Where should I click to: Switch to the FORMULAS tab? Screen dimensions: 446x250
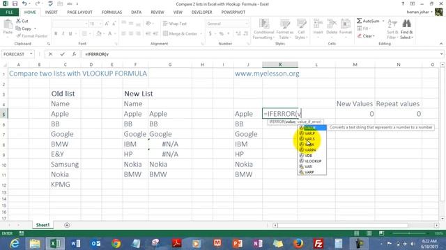(x=111, y=12)
